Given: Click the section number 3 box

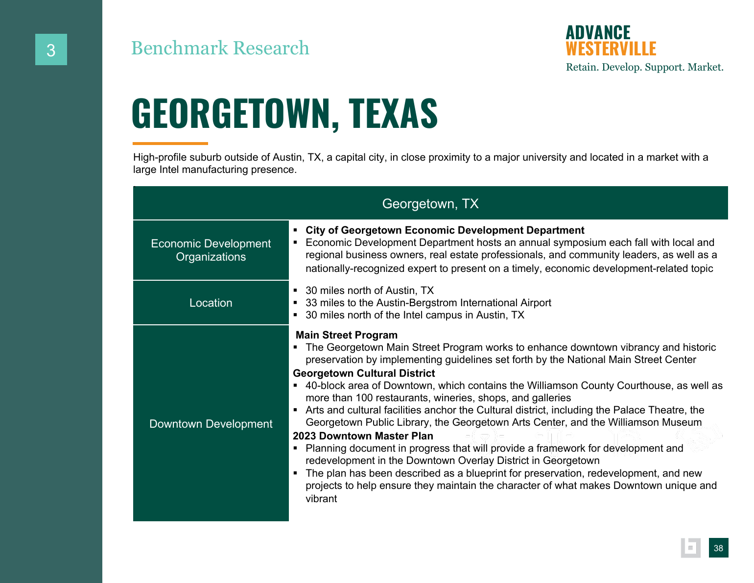Looking at the screenshot, I should tap(51, 49).
